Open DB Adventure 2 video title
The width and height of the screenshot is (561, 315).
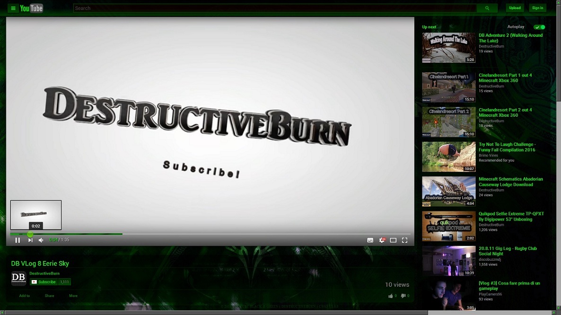510,38
